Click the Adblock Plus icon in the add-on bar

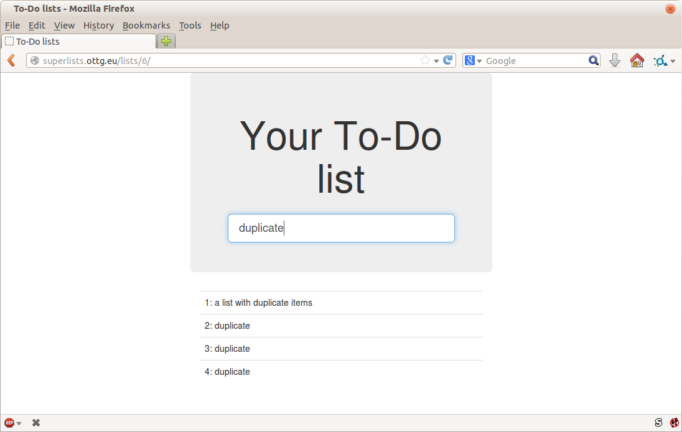pyautogui.click(x=8, y=422)
